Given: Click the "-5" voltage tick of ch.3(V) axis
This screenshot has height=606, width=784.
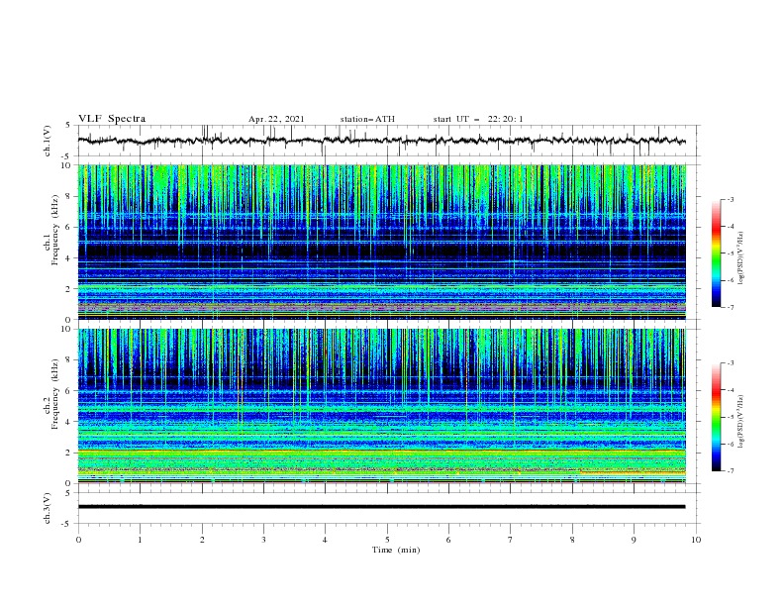Looking at the screenshot, I should pos(67,524).
